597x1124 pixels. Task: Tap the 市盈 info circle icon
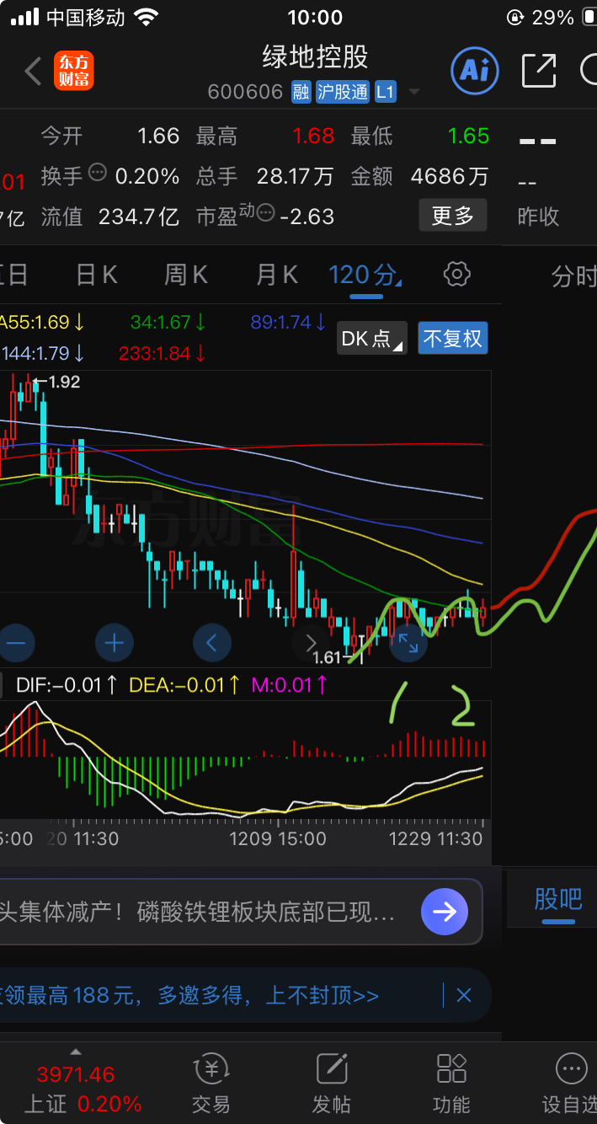point(265,214)
